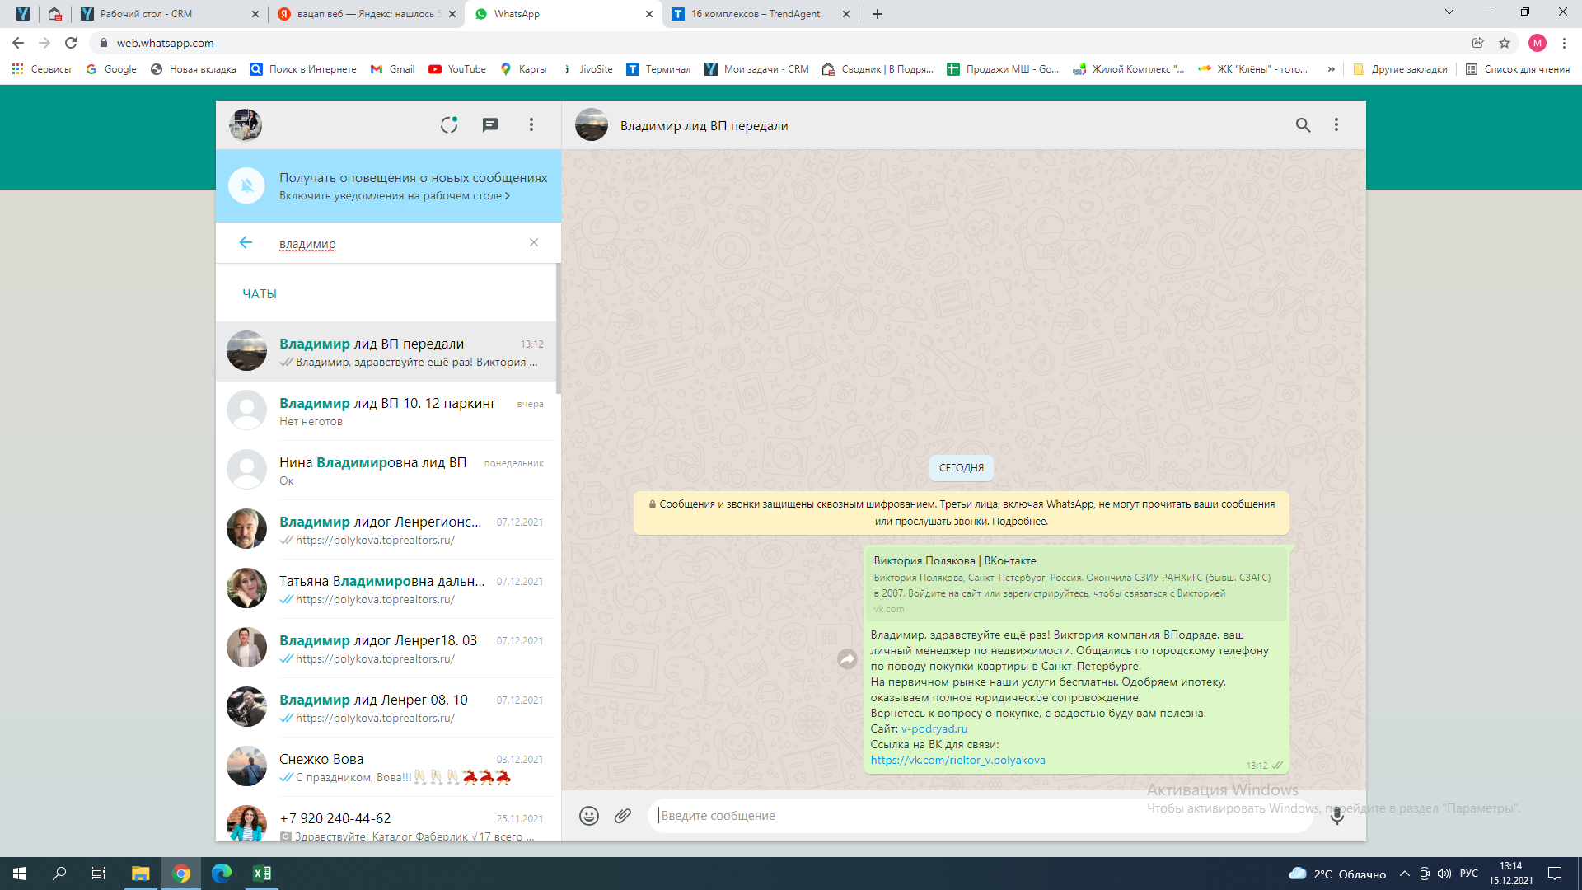Forward the VK link message

pyautogui.click(x=847, y=659)
